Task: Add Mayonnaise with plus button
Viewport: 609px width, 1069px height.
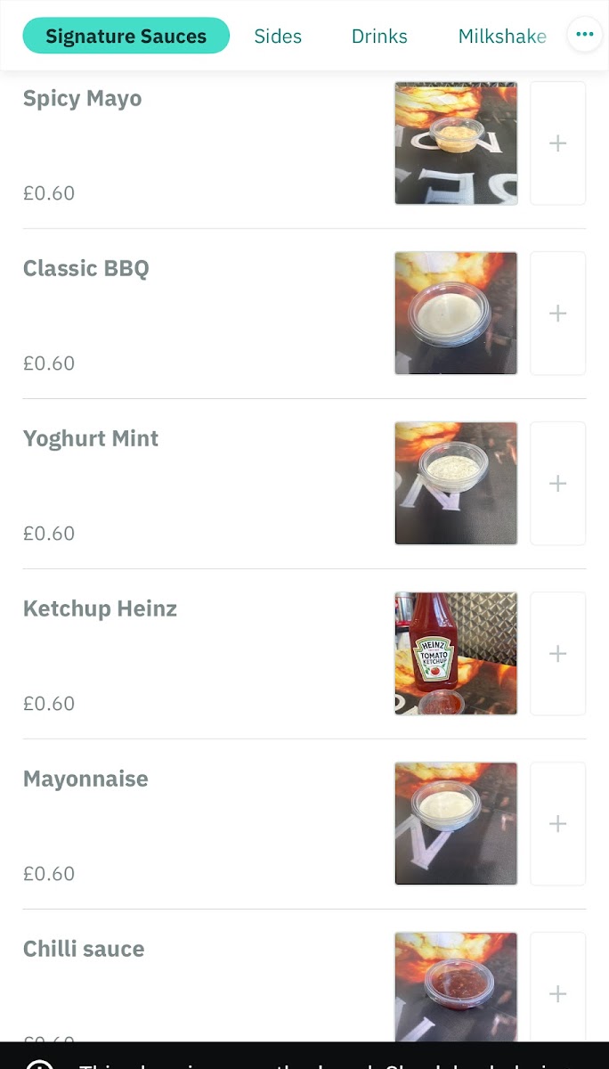Action: (x=557, y=824)
